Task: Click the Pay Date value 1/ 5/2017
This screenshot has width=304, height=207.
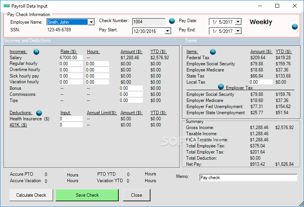Action: click(222, 22)
